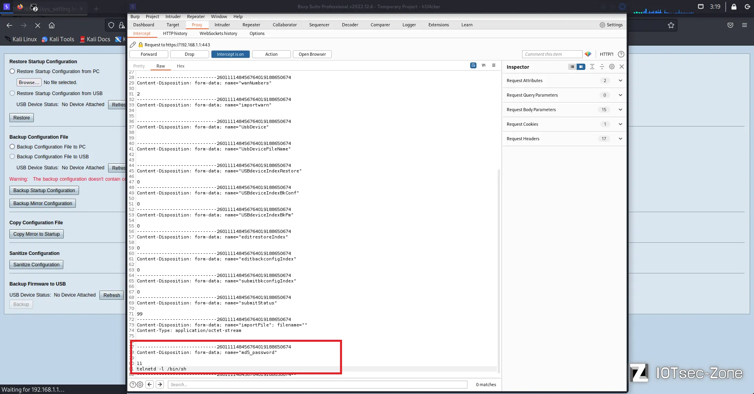The height and width of the screenshot is (394, 754).
Task: Switch the editor to Hex view
Action: point(180,66)
